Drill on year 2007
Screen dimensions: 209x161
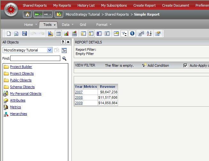point(79,92)
